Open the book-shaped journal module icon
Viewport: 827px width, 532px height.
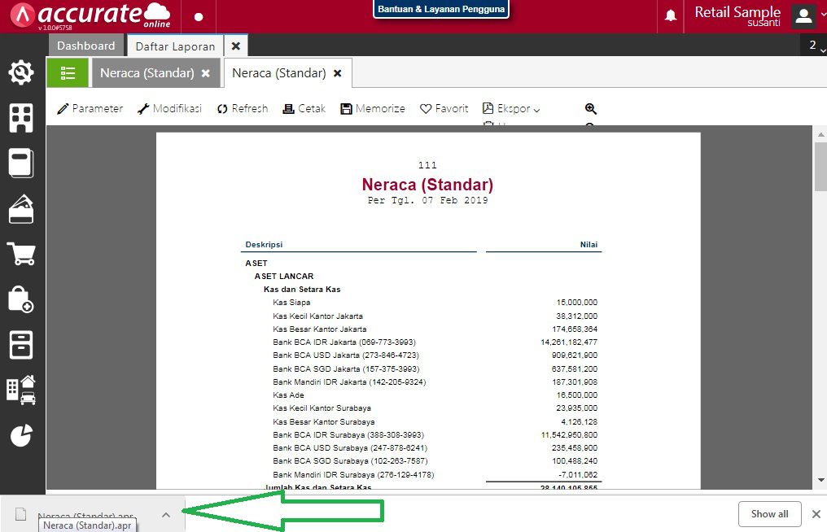coord(22,163)
